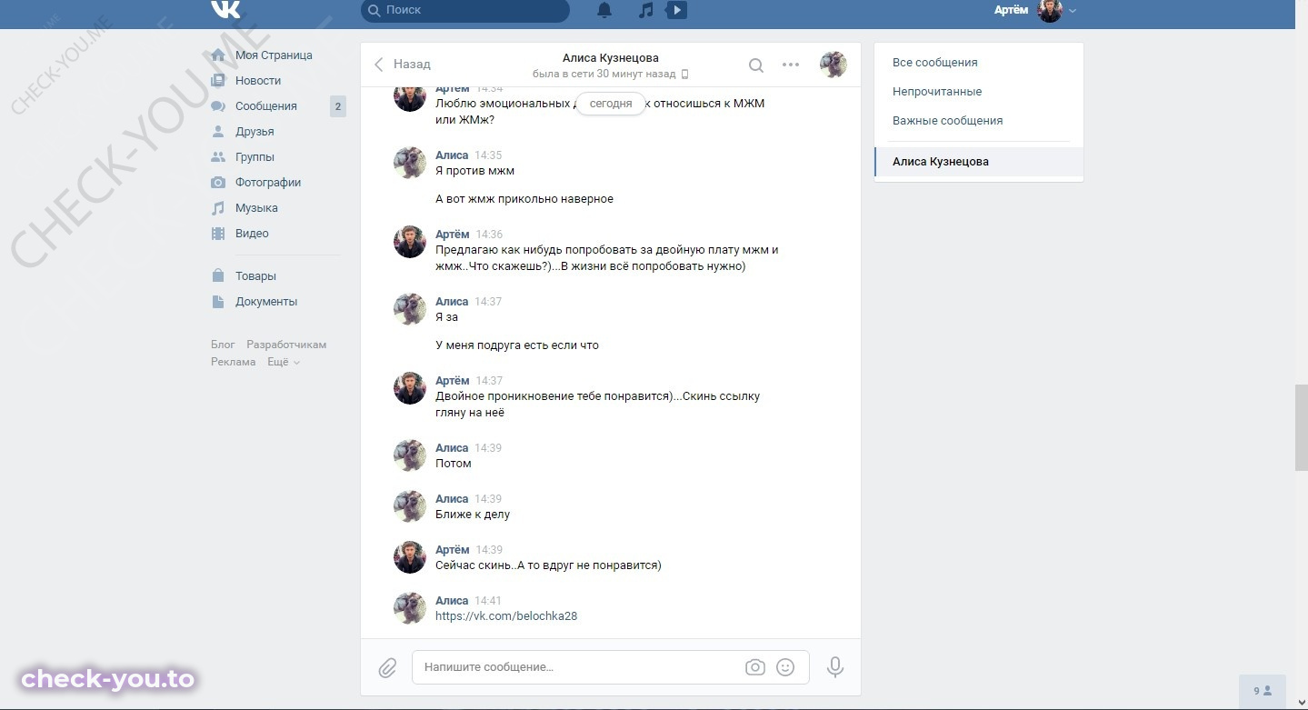
Task: Open Сообщения in sidebar
Action: point(266,106)
